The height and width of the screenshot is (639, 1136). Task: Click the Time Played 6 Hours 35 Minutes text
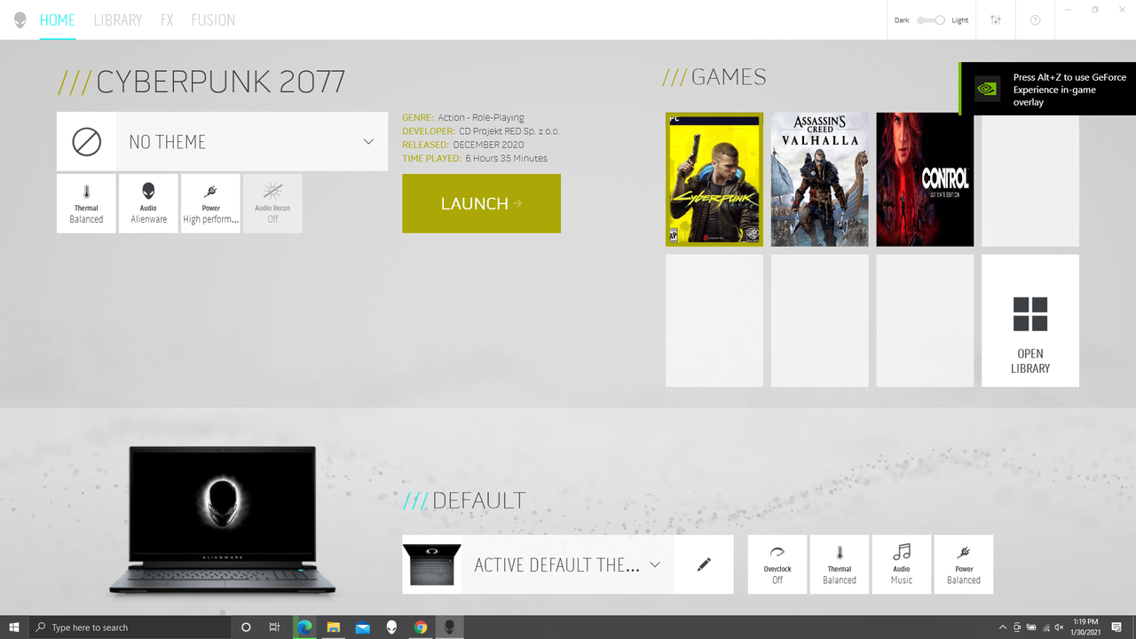475,158
